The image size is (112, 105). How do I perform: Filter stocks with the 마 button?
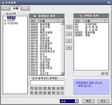(49, 88)
